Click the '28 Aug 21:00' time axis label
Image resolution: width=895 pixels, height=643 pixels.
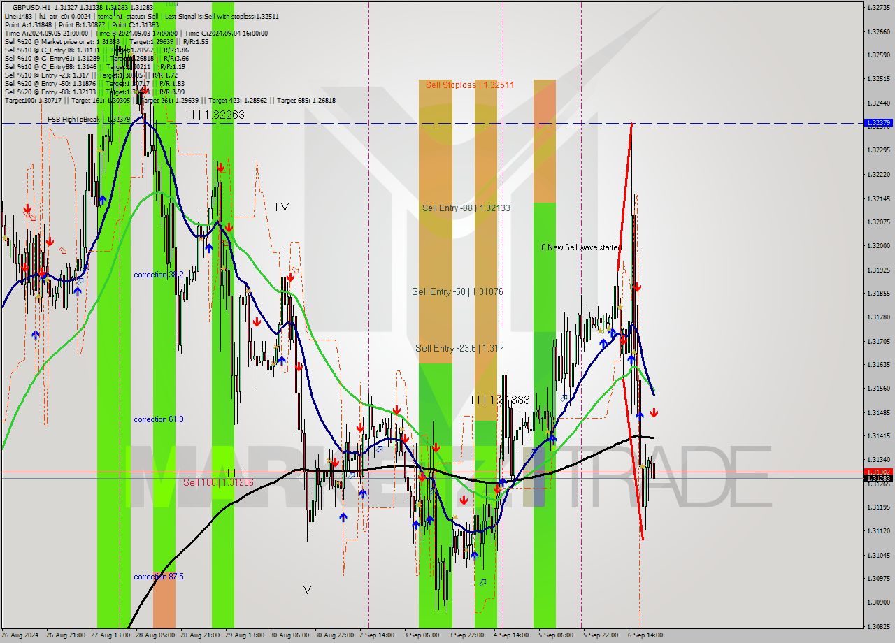(200, 635)
